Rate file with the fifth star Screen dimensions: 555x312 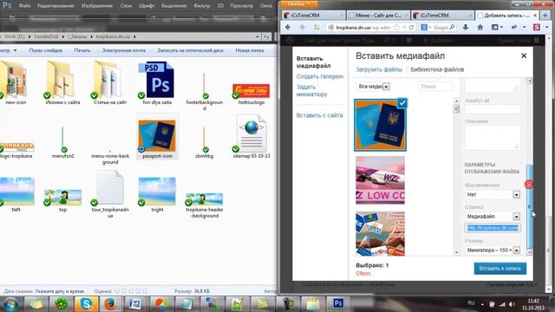tap(145, 291)
